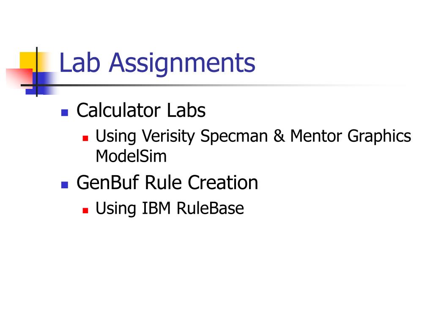The width and height of the screenshot is (433, 325).
Task: Click the red gradient square decoration
Action: [x=19, y=78]
